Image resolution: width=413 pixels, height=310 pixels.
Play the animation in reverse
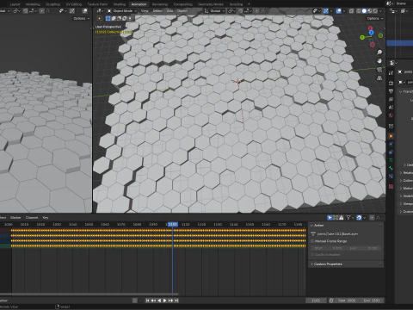pyautogui.click(x=159, y=301)
